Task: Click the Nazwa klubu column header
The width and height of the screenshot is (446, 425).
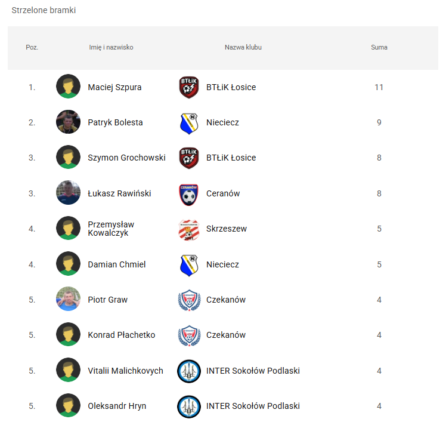Action: [x=243, y=48]
